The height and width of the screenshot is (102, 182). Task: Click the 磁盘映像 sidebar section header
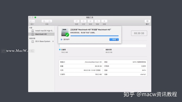(32, 38)
